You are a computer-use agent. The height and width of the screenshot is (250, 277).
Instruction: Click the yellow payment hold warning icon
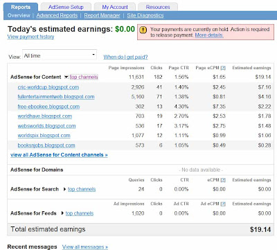(143, 30)
